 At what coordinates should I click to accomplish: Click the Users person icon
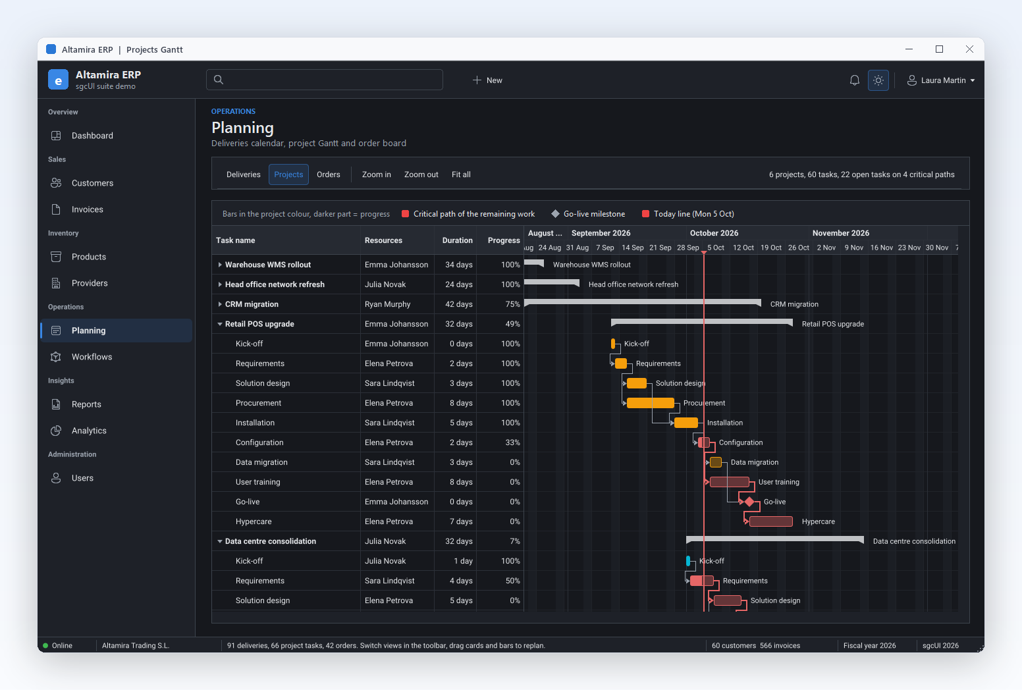point(56,478)
